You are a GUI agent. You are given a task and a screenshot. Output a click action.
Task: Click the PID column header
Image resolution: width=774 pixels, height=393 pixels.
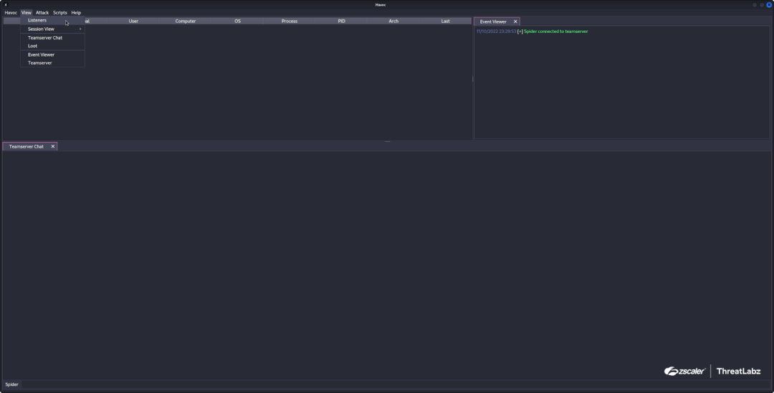click(342, 22)
